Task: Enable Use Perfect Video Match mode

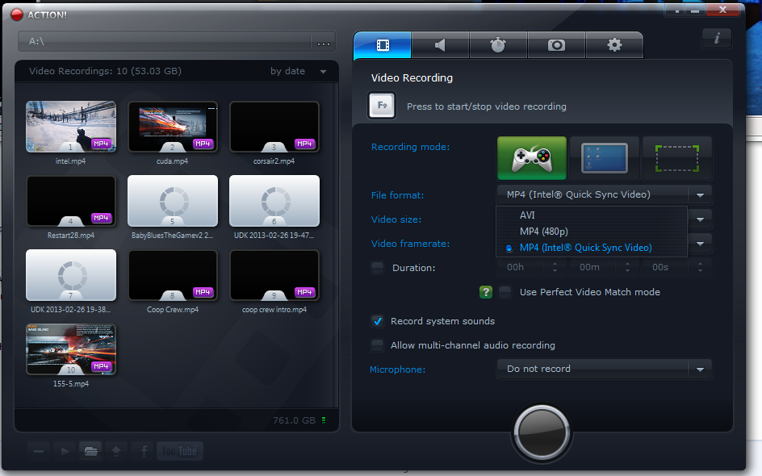Action: 505,292
